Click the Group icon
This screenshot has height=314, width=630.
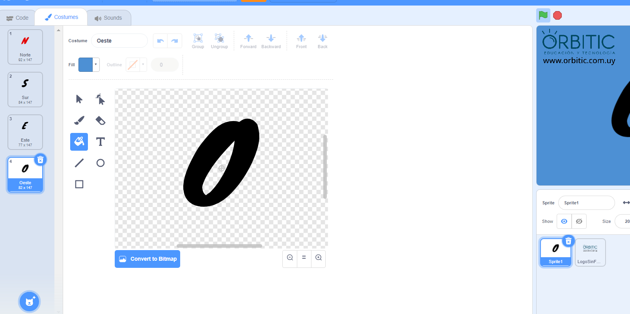click(198, 41)
